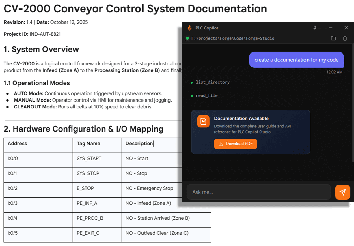Image resolution: width=354 pixels, height=246 pixels.
Task: Click the NO - Infeed (Zone A) cell
Action: 166,205
